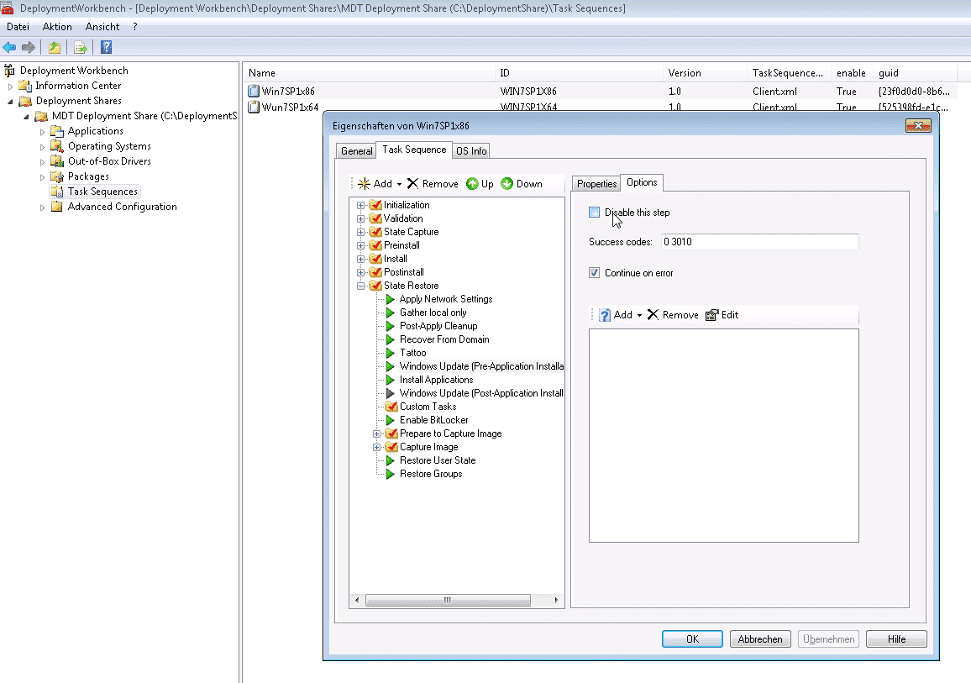Click the Deployment Workbench root icon
Screen dimensions: 971x683
point(9,71)
